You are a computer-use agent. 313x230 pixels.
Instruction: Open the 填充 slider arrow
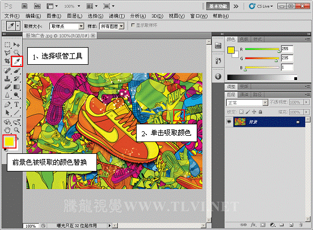(306, 112)
